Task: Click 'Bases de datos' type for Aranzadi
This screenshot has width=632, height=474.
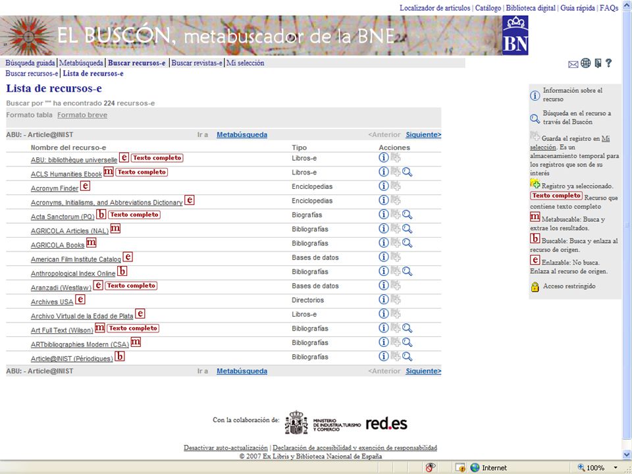Action: (315, 286)
